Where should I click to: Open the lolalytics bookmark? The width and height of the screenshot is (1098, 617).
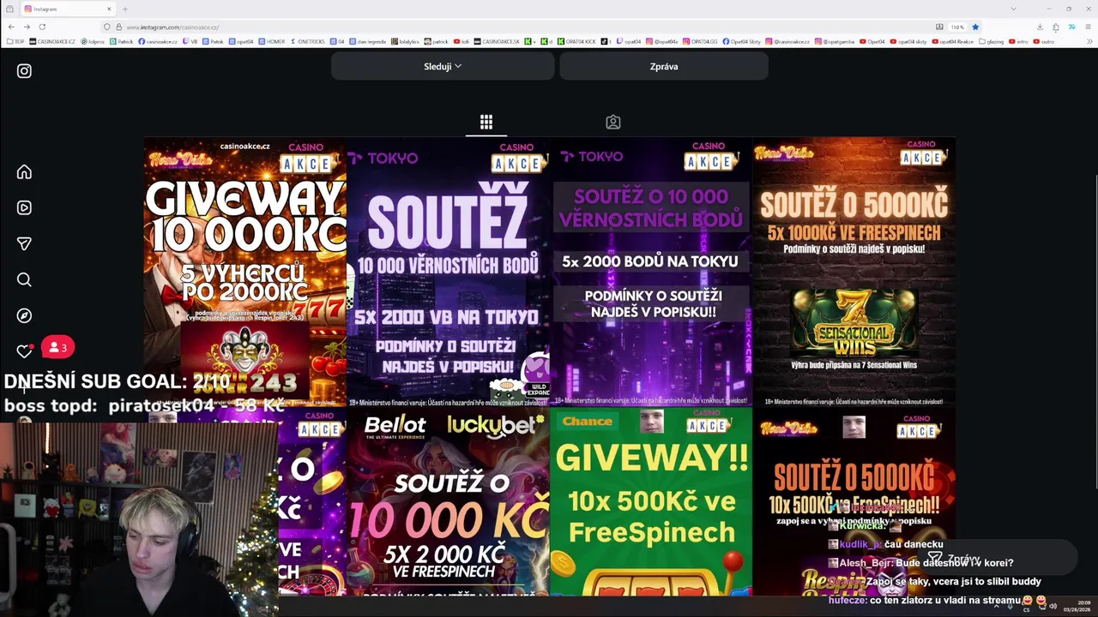tap(405, 41)
